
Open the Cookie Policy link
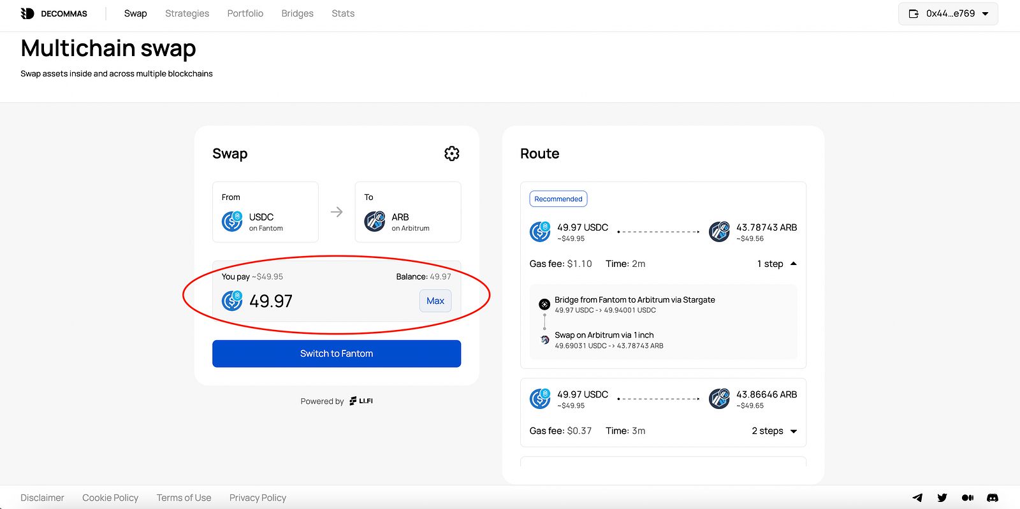point(110,498)
